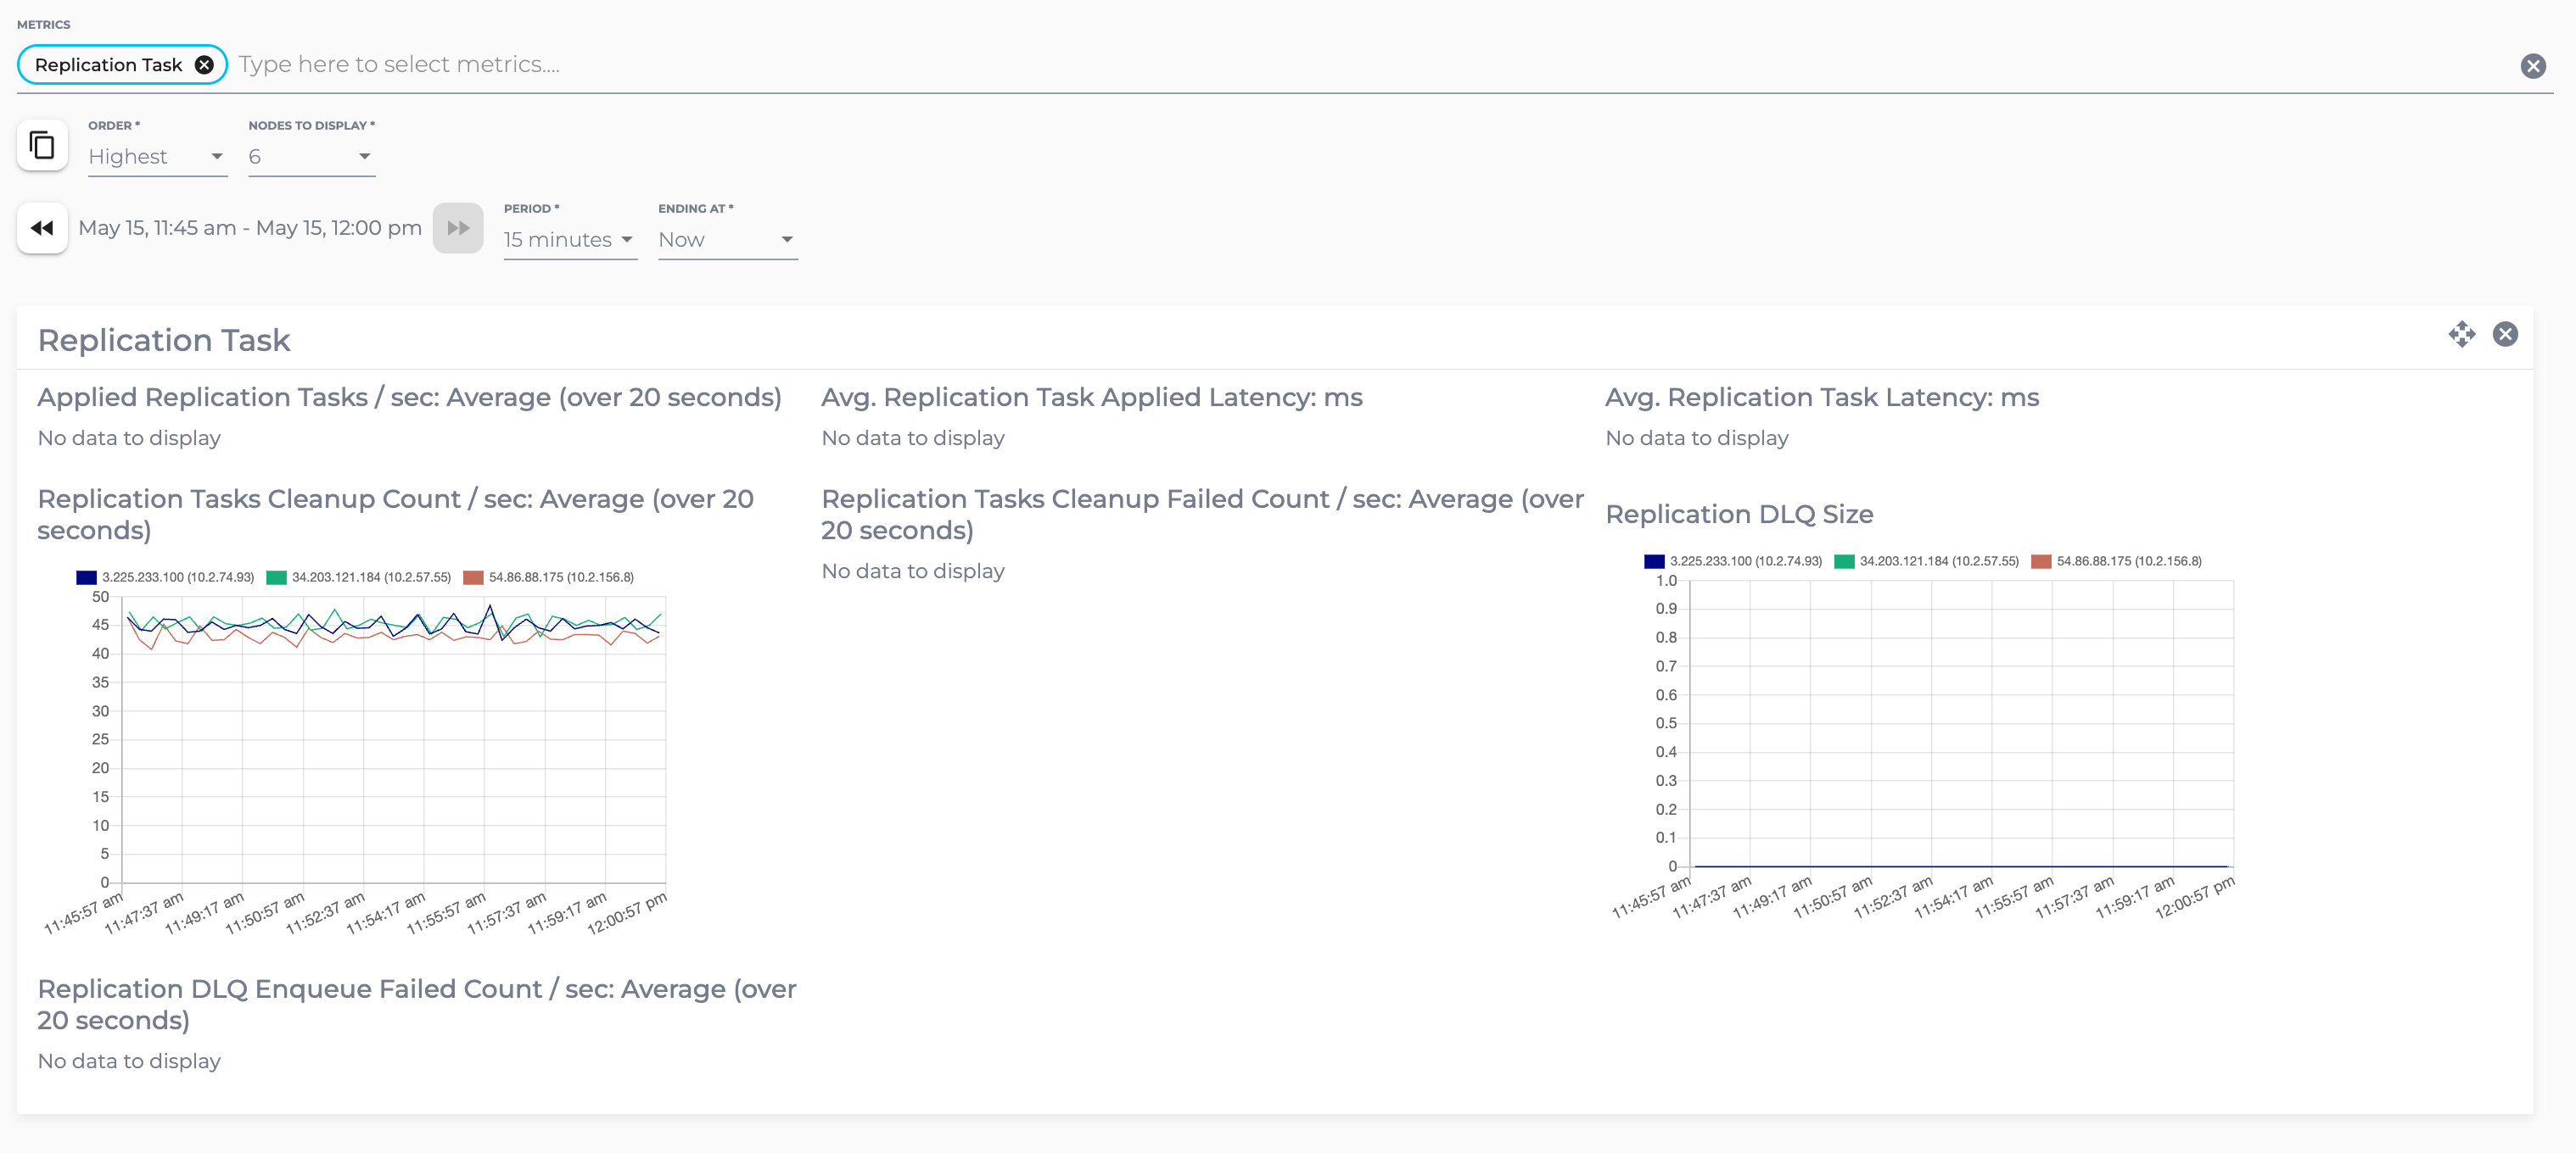Screen dimensions: 2576x1153
Task: Click the copy dashboard icon button
Action: (x=42, y=146)
